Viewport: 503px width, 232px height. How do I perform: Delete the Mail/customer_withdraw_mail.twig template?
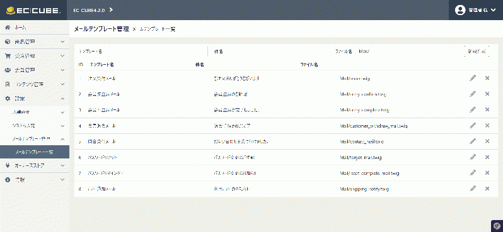[x=487, y=126]
